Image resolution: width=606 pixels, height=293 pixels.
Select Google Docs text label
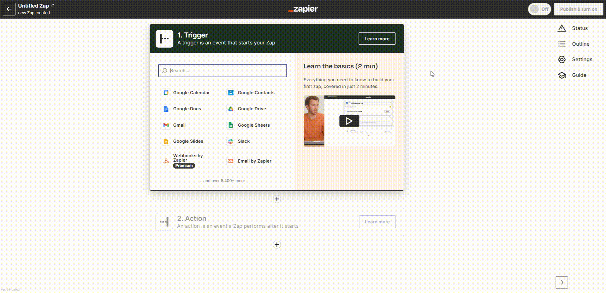point(187,109)
